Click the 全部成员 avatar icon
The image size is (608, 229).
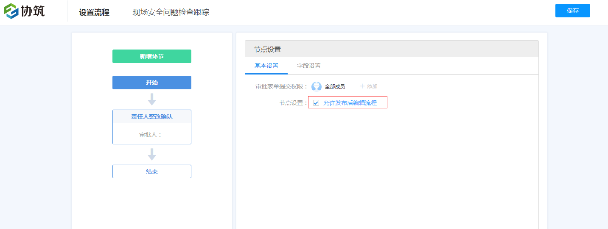(x=317, y=86)
